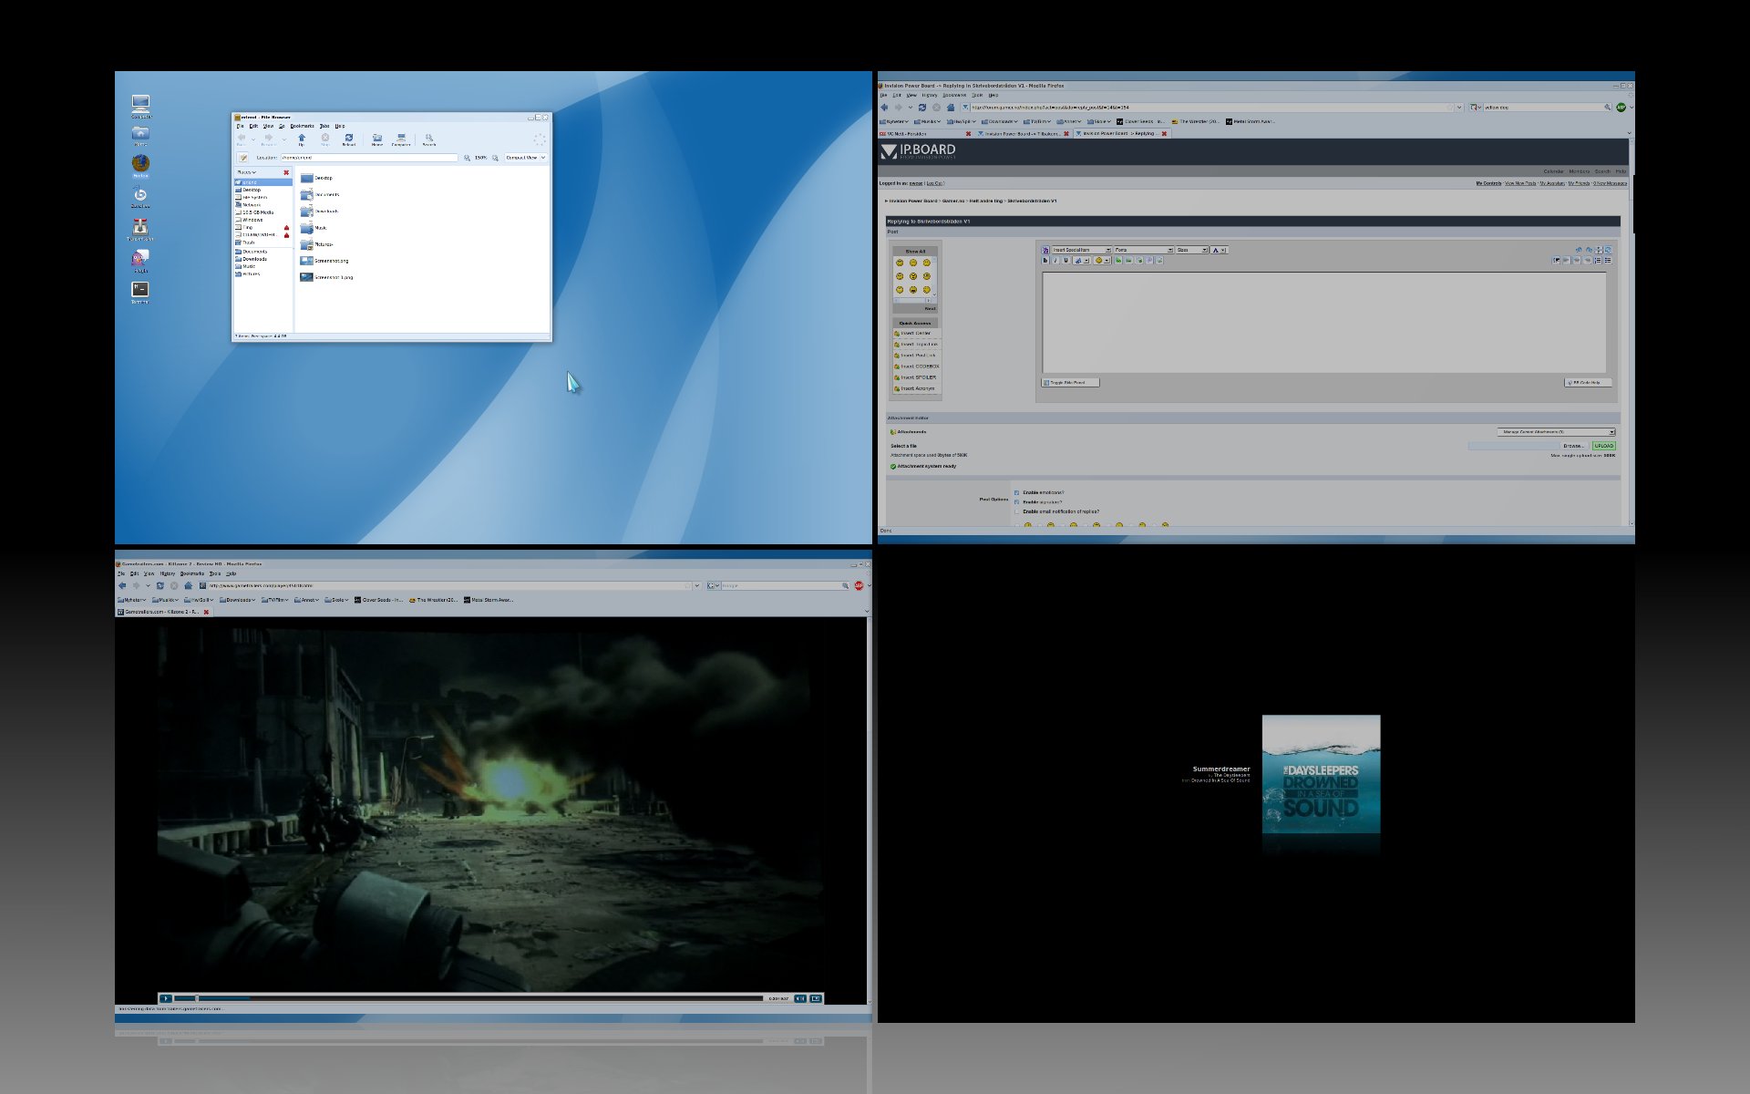1750x1094 pixels.
Task: Launch Terminal from the desktop icon
Action: [140, 291]
